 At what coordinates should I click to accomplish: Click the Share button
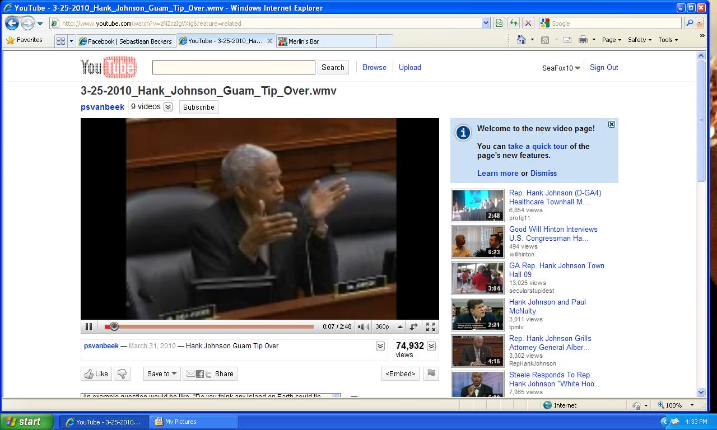pyautogui.click(x=211, y=373)
